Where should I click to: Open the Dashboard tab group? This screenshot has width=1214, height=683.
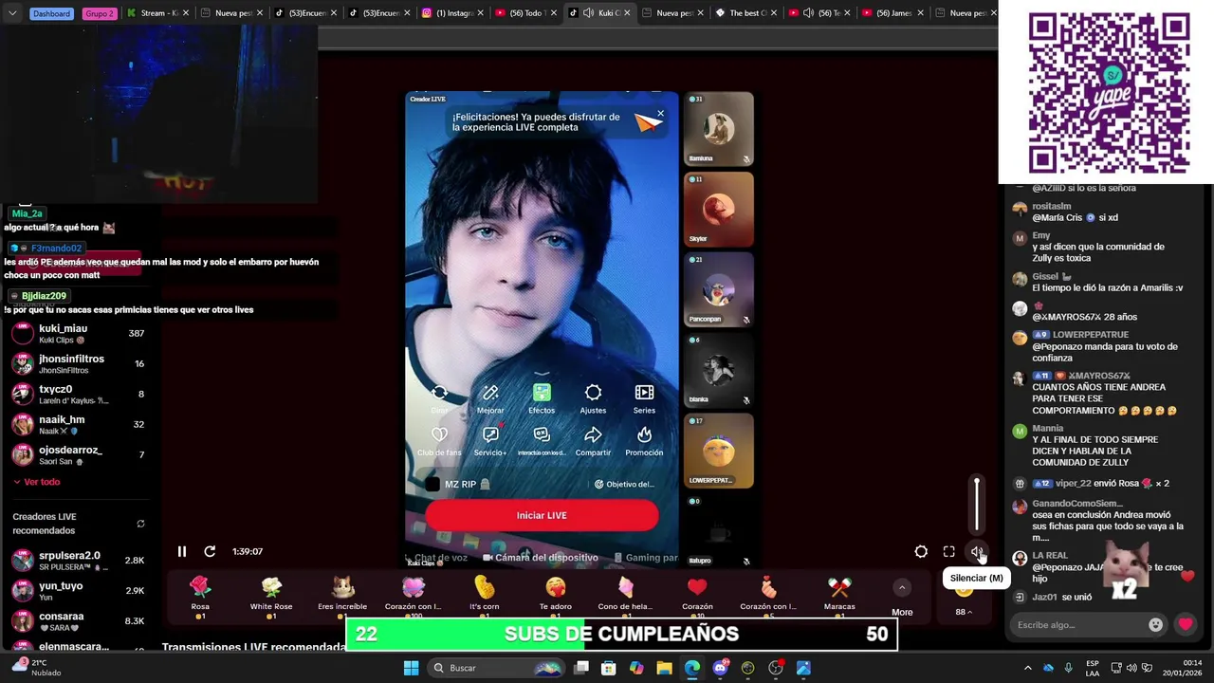(x=51, y=13)
